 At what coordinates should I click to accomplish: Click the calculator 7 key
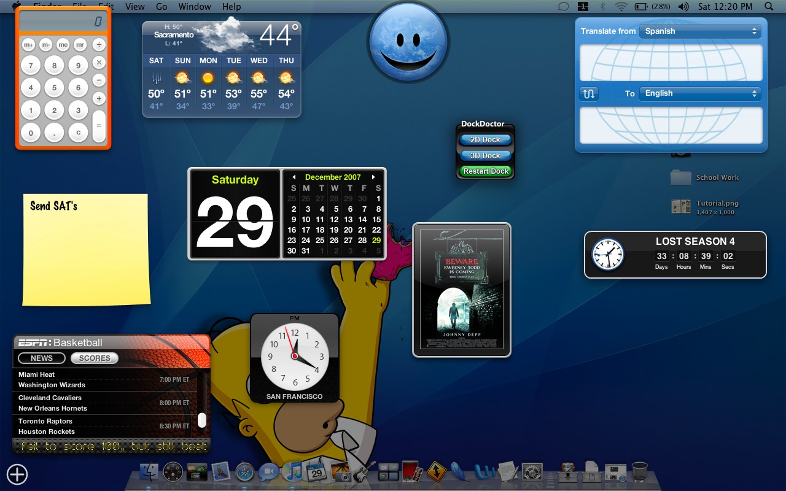coord(31,66)
